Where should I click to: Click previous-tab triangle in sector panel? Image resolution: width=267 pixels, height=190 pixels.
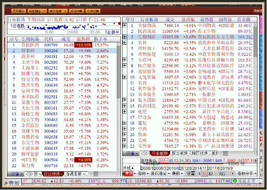(x=142, y=154)
